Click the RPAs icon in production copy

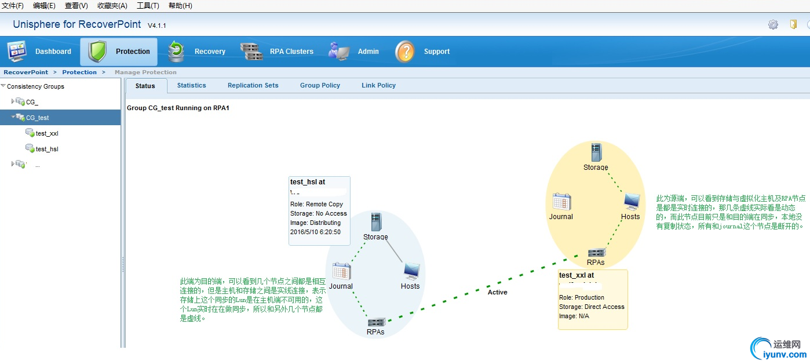coord(596,253)
